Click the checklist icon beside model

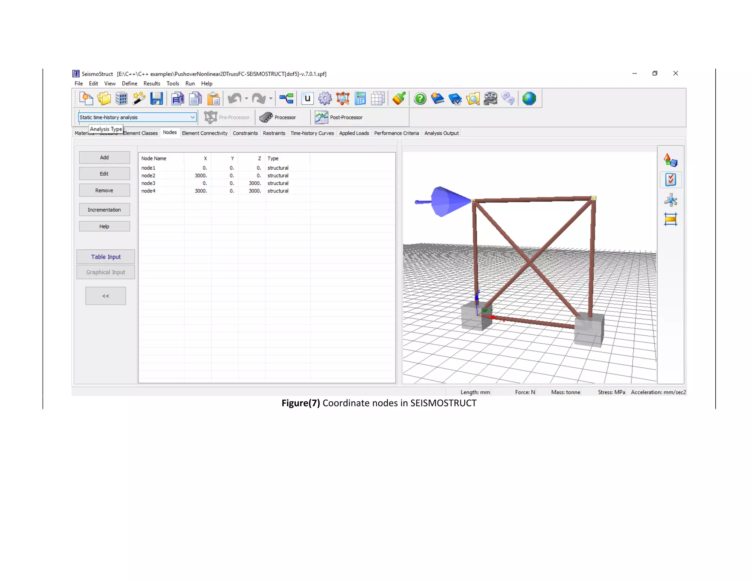coord(670,180)
